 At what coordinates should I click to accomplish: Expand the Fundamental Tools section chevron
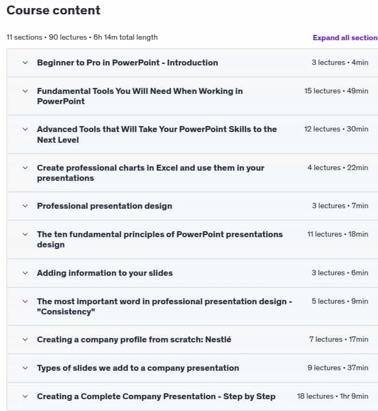click(25, 91)
